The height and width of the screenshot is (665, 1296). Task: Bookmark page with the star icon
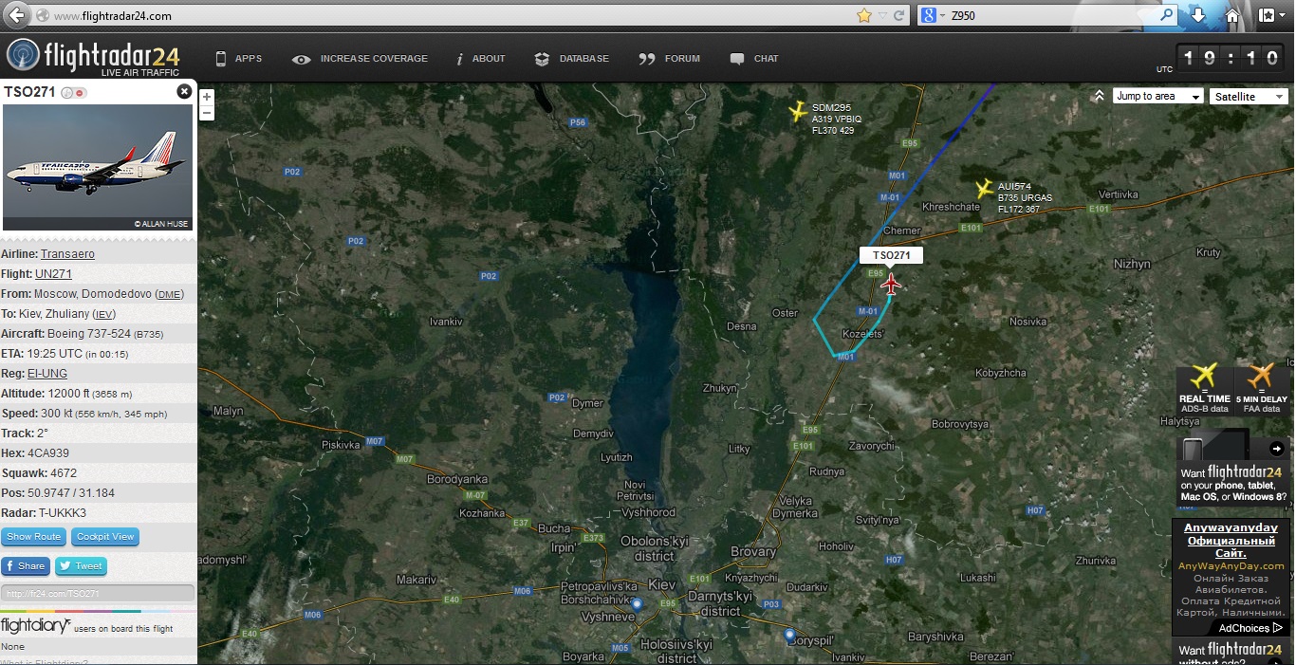[x=863, y=15]
